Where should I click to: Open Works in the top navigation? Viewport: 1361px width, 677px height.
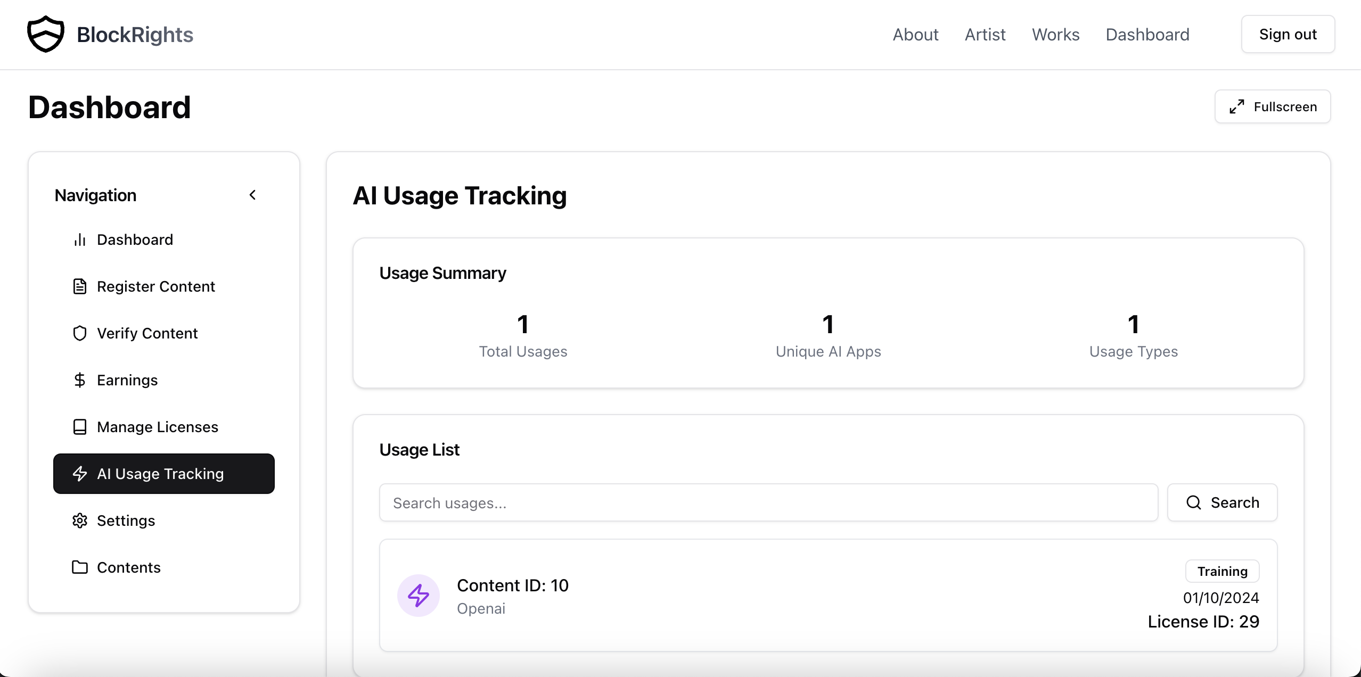1055,35
